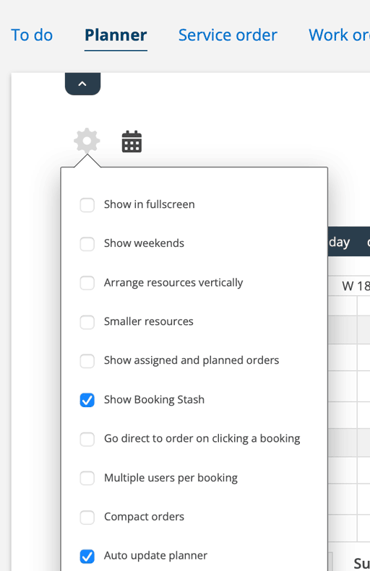Check the Compact orders option
The height and width of the screenshot is (571, 370).
tap(87, 517)
